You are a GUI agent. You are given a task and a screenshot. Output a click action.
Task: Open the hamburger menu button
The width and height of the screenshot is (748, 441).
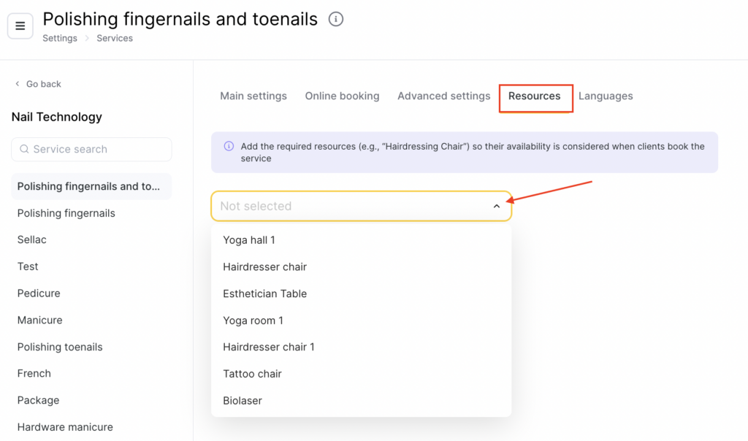(20, 26)
